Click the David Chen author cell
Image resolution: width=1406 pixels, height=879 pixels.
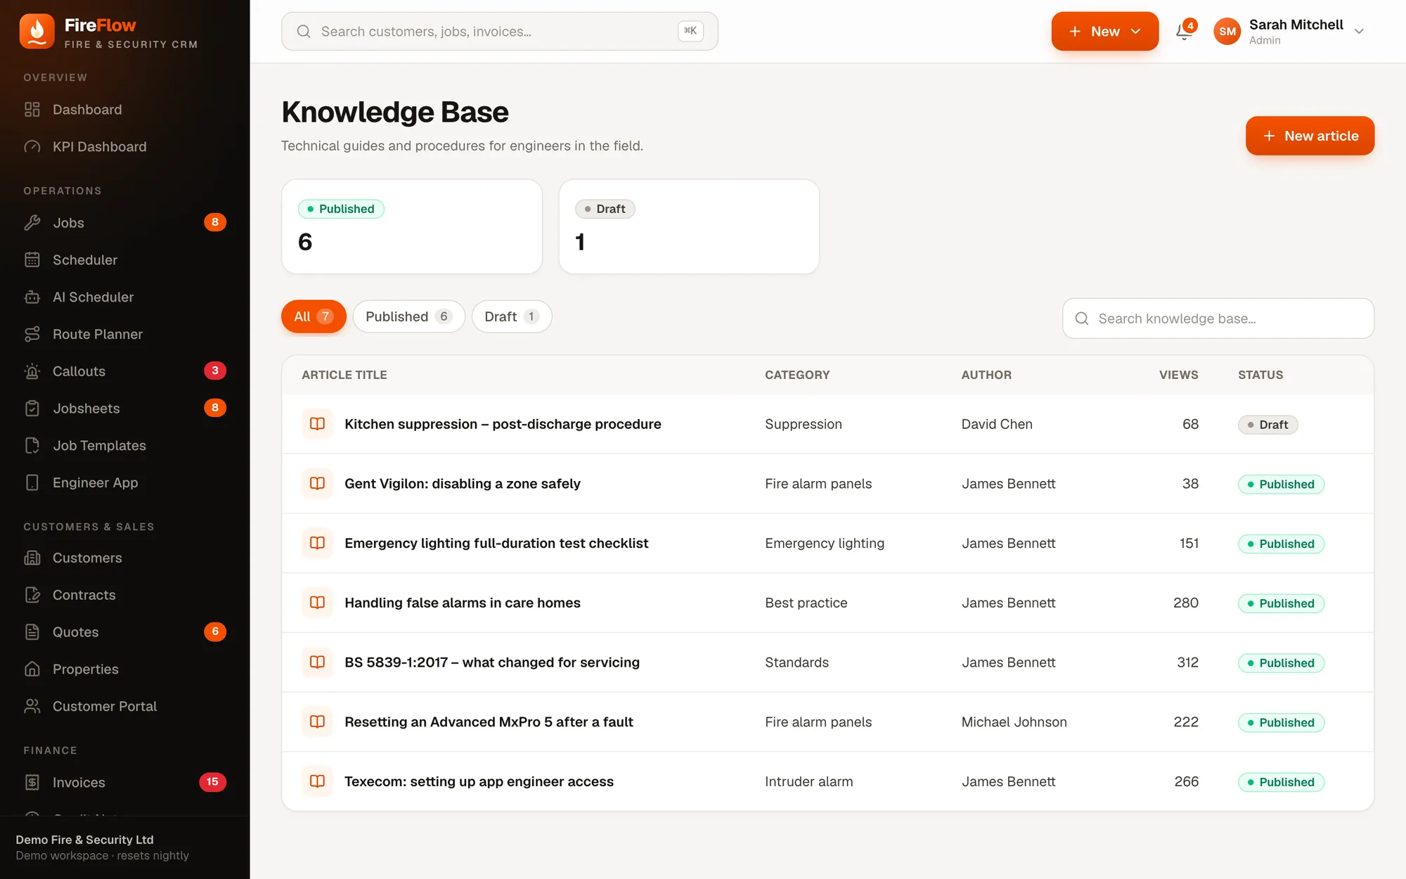click(x=997, y=424)
